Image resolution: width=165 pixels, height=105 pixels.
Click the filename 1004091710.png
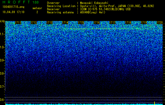14,7
